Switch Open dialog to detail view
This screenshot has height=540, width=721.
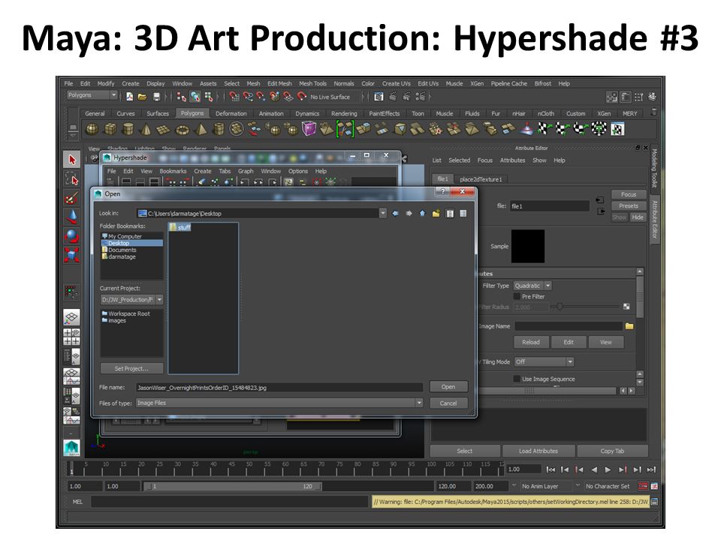point(463,213)
